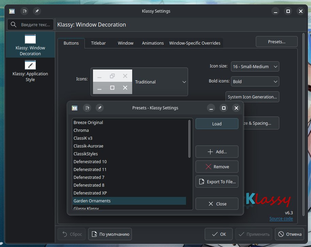The width and height of the screenshot is (311, 247).
Task: Follow the Source code link
Action: 281,219
